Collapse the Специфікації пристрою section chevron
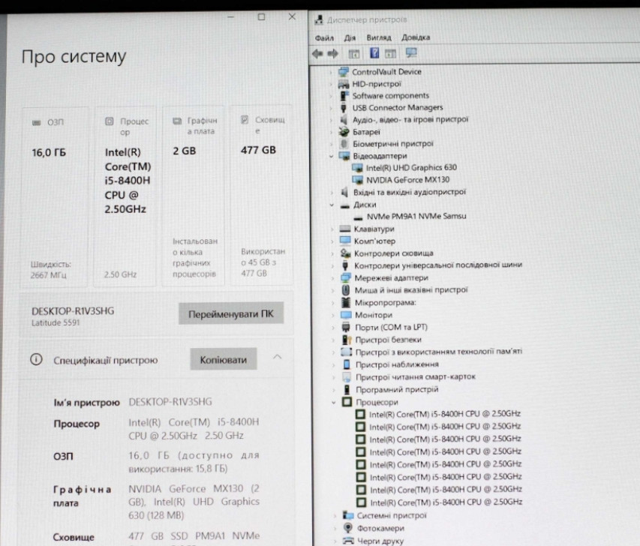This screenshot has height=546, width=640. (277, 358)
